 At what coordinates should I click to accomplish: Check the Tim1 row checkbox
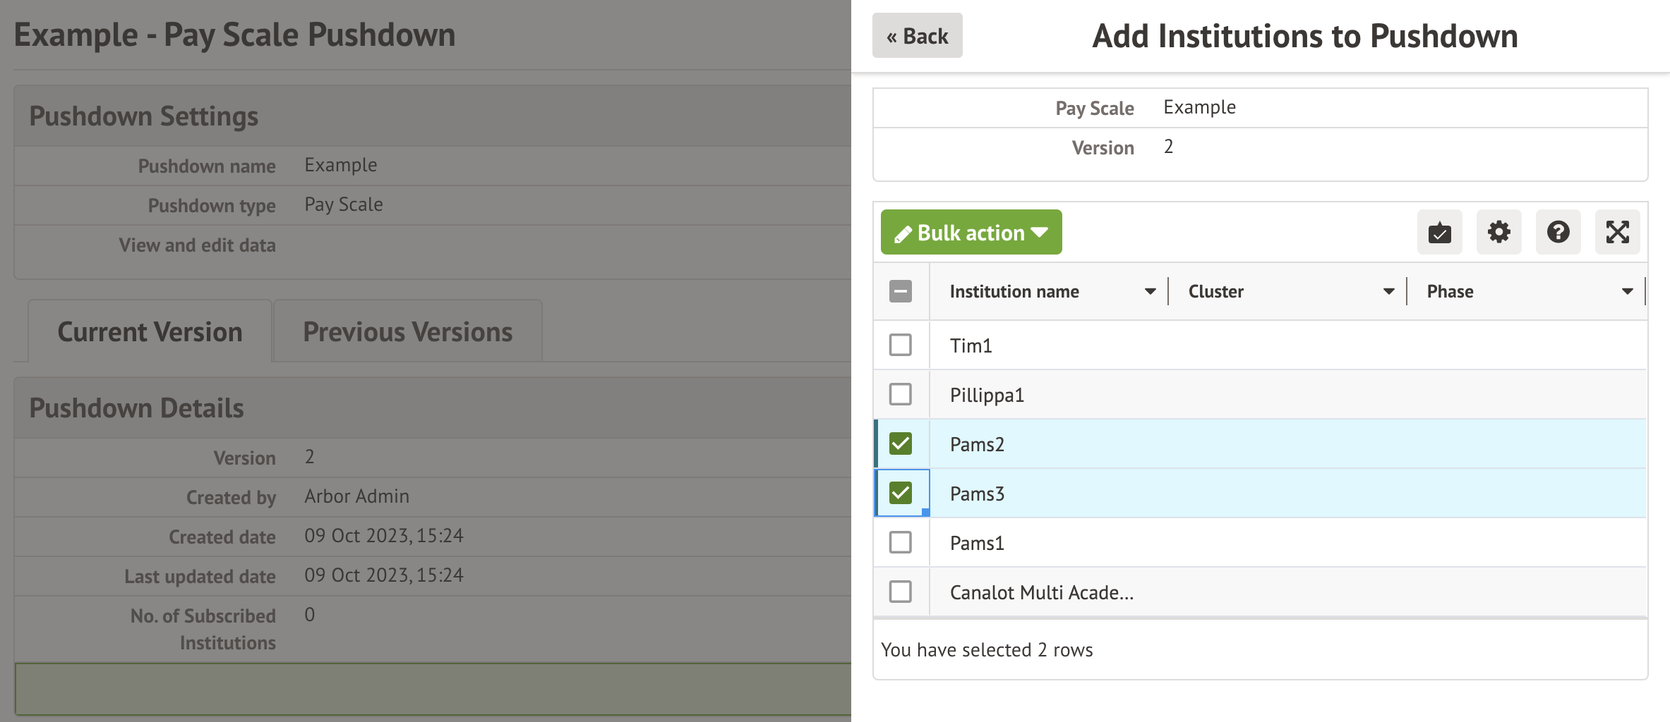coord(901,345)
